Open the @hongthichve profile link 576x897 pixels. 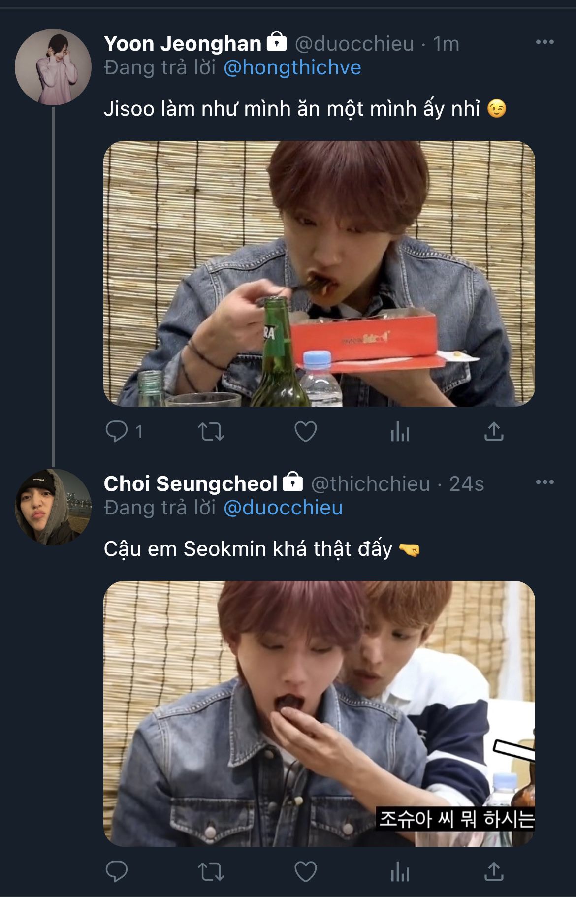point(292,67)
